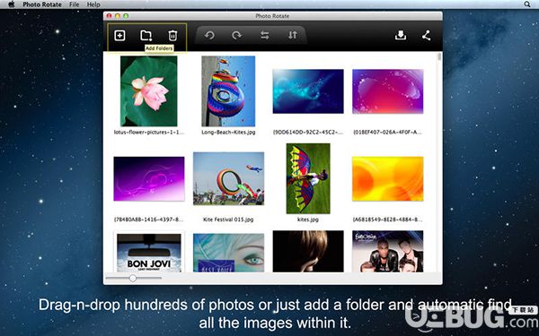The height and width of the screenshot is (336, 539).
Task: Click the {7B4B0A88-1416 file name
Action: point(148,220)
